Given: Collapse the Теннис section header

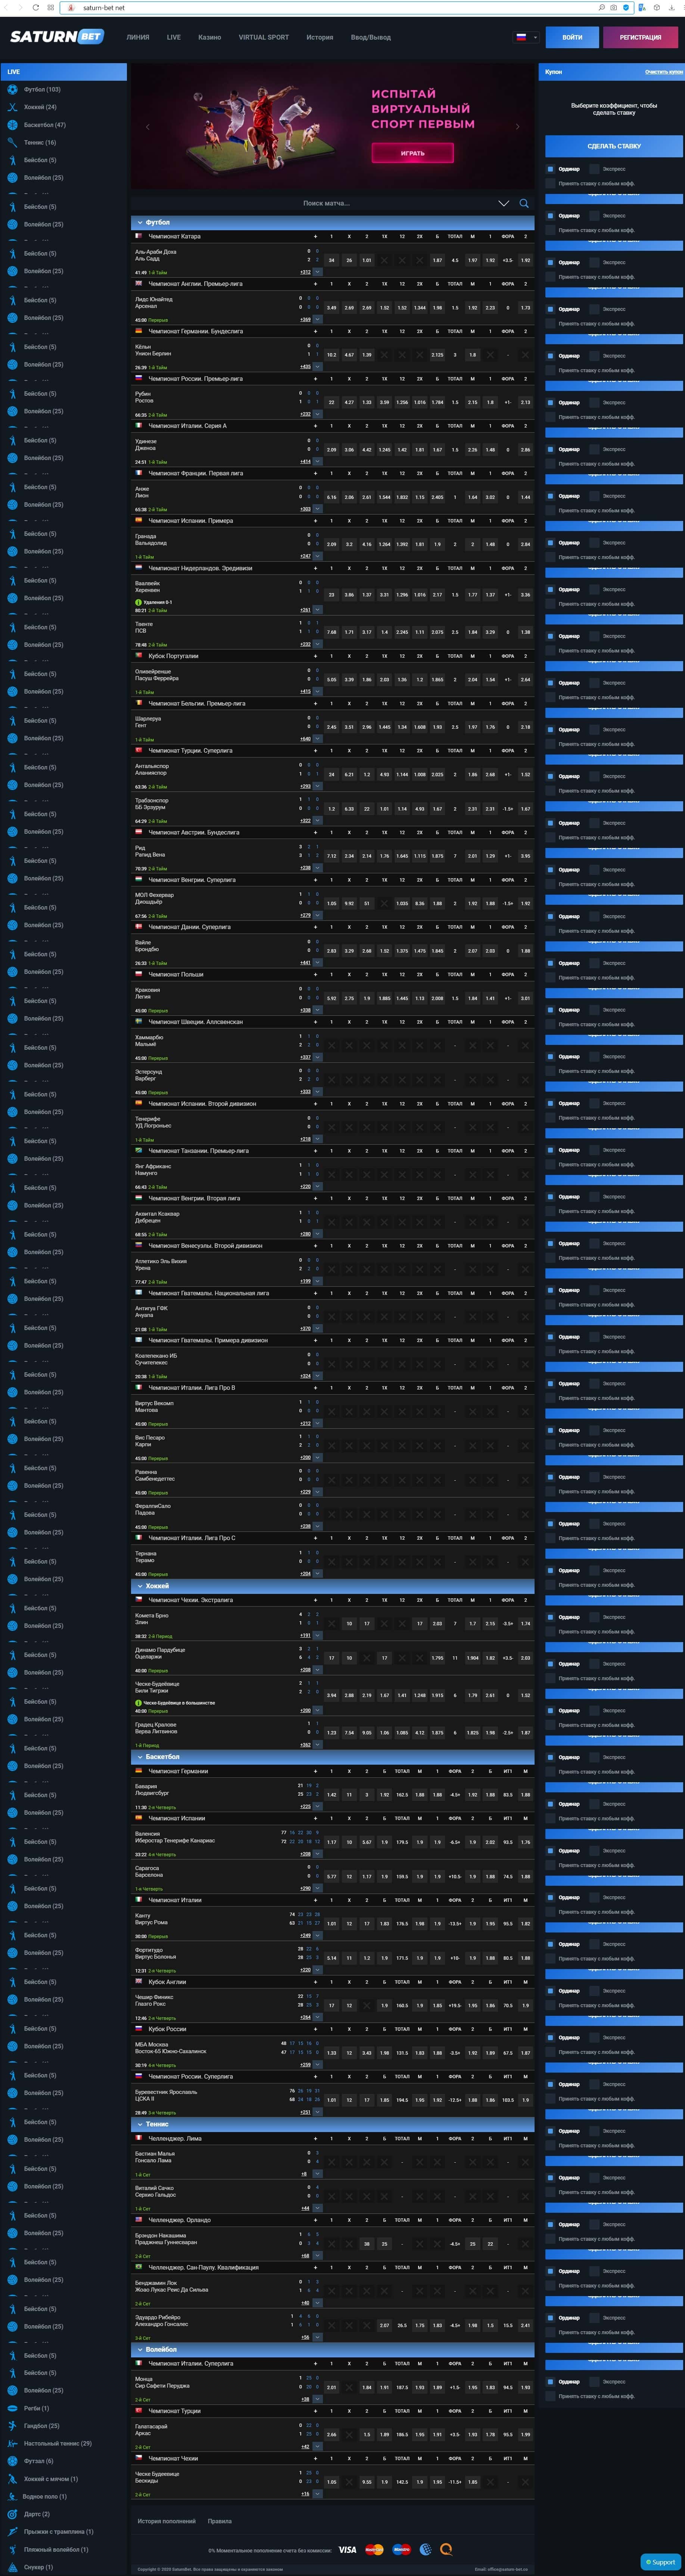Looking at the screenshot, I should (333, 2124).
